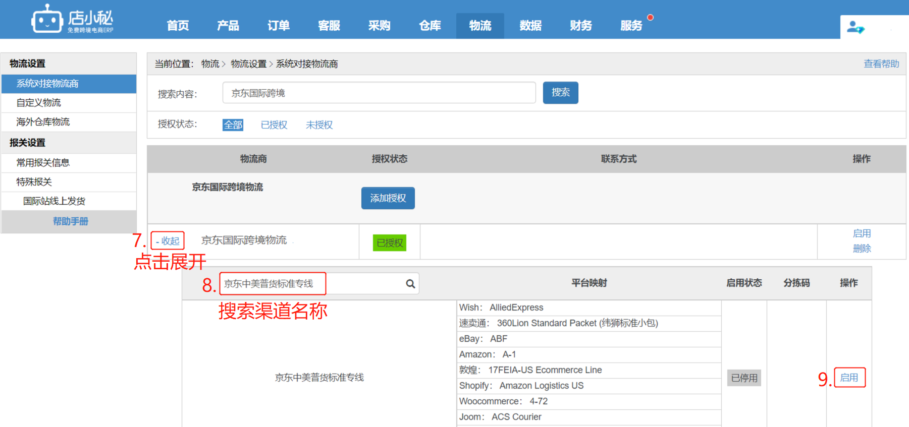Open the 数据 menu

pyautogui.click(x=531, y=26)
